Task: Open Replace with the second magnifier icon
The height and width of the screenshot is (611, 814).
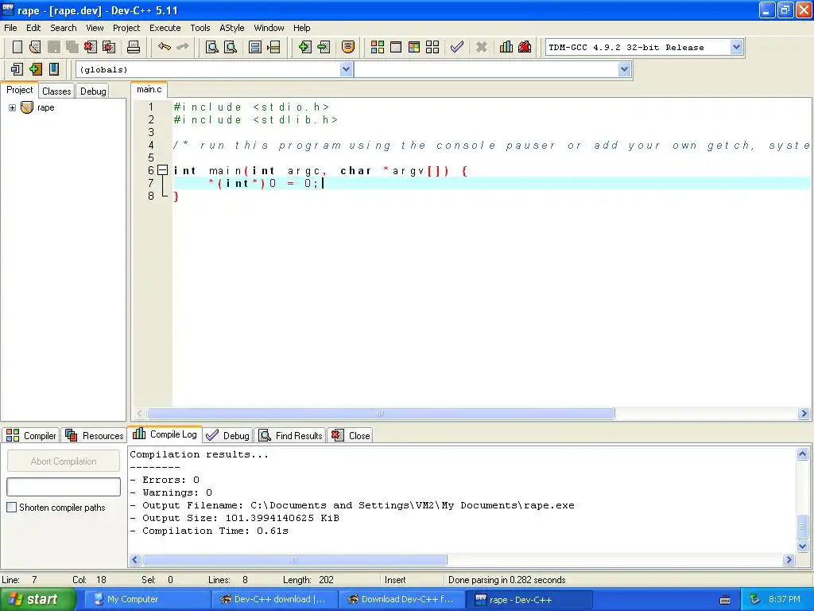Action: [231, 47]
